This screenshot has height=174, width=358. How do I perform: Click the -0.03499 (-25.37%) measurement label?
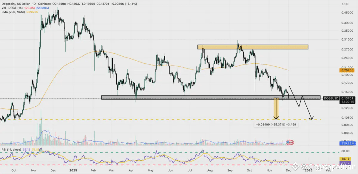(276, 124)
